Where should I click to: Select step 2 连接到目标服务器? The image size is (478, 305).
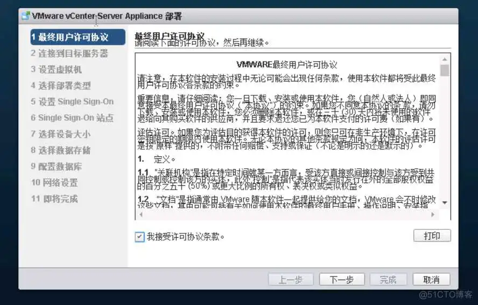69,53
